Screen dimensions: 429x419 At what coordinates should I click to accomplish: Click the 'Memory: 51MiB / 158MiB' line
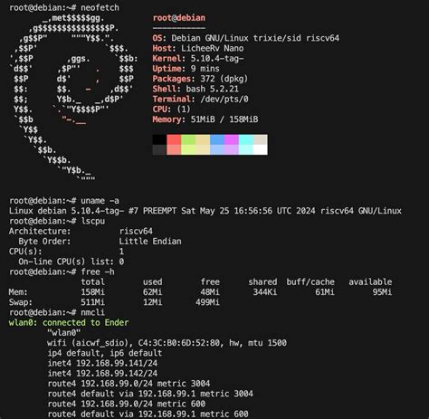point(205,119)
